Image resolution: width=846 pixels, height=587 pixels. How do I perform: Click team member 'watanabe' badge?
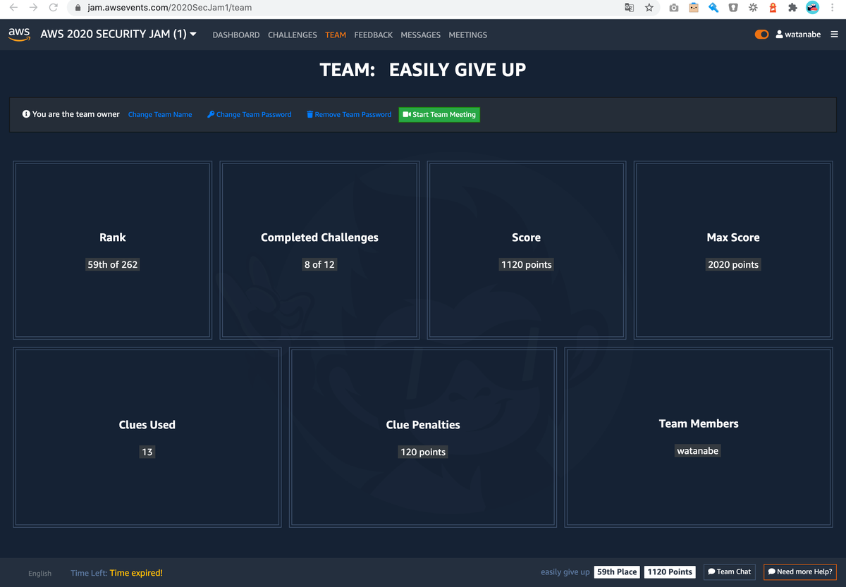[698, 451]
